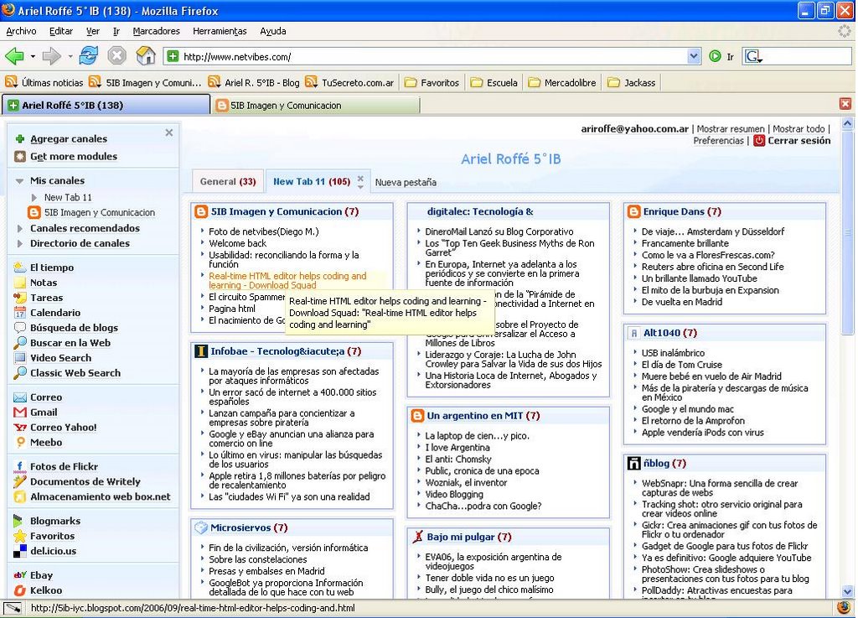Click the page scrollbar down arrow
This screenshot has width=858, height=618.
coord(848,592)
